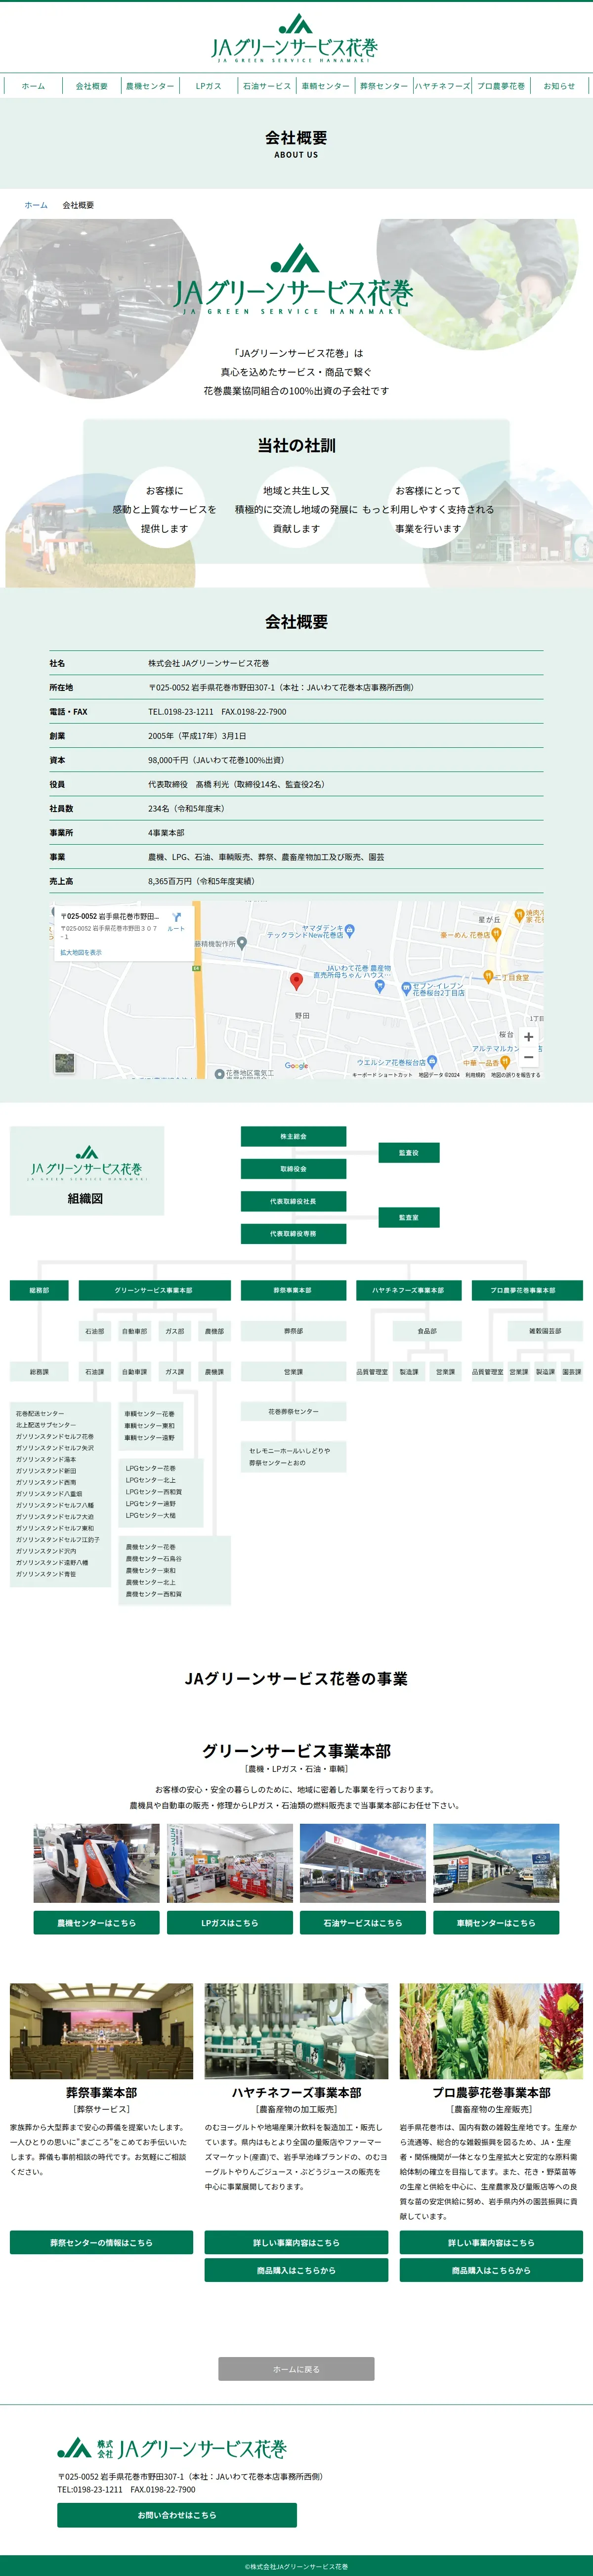Open the 会社概要 navigation item
The height and width of the screenshot is (2576, 593).
(92, 86)
